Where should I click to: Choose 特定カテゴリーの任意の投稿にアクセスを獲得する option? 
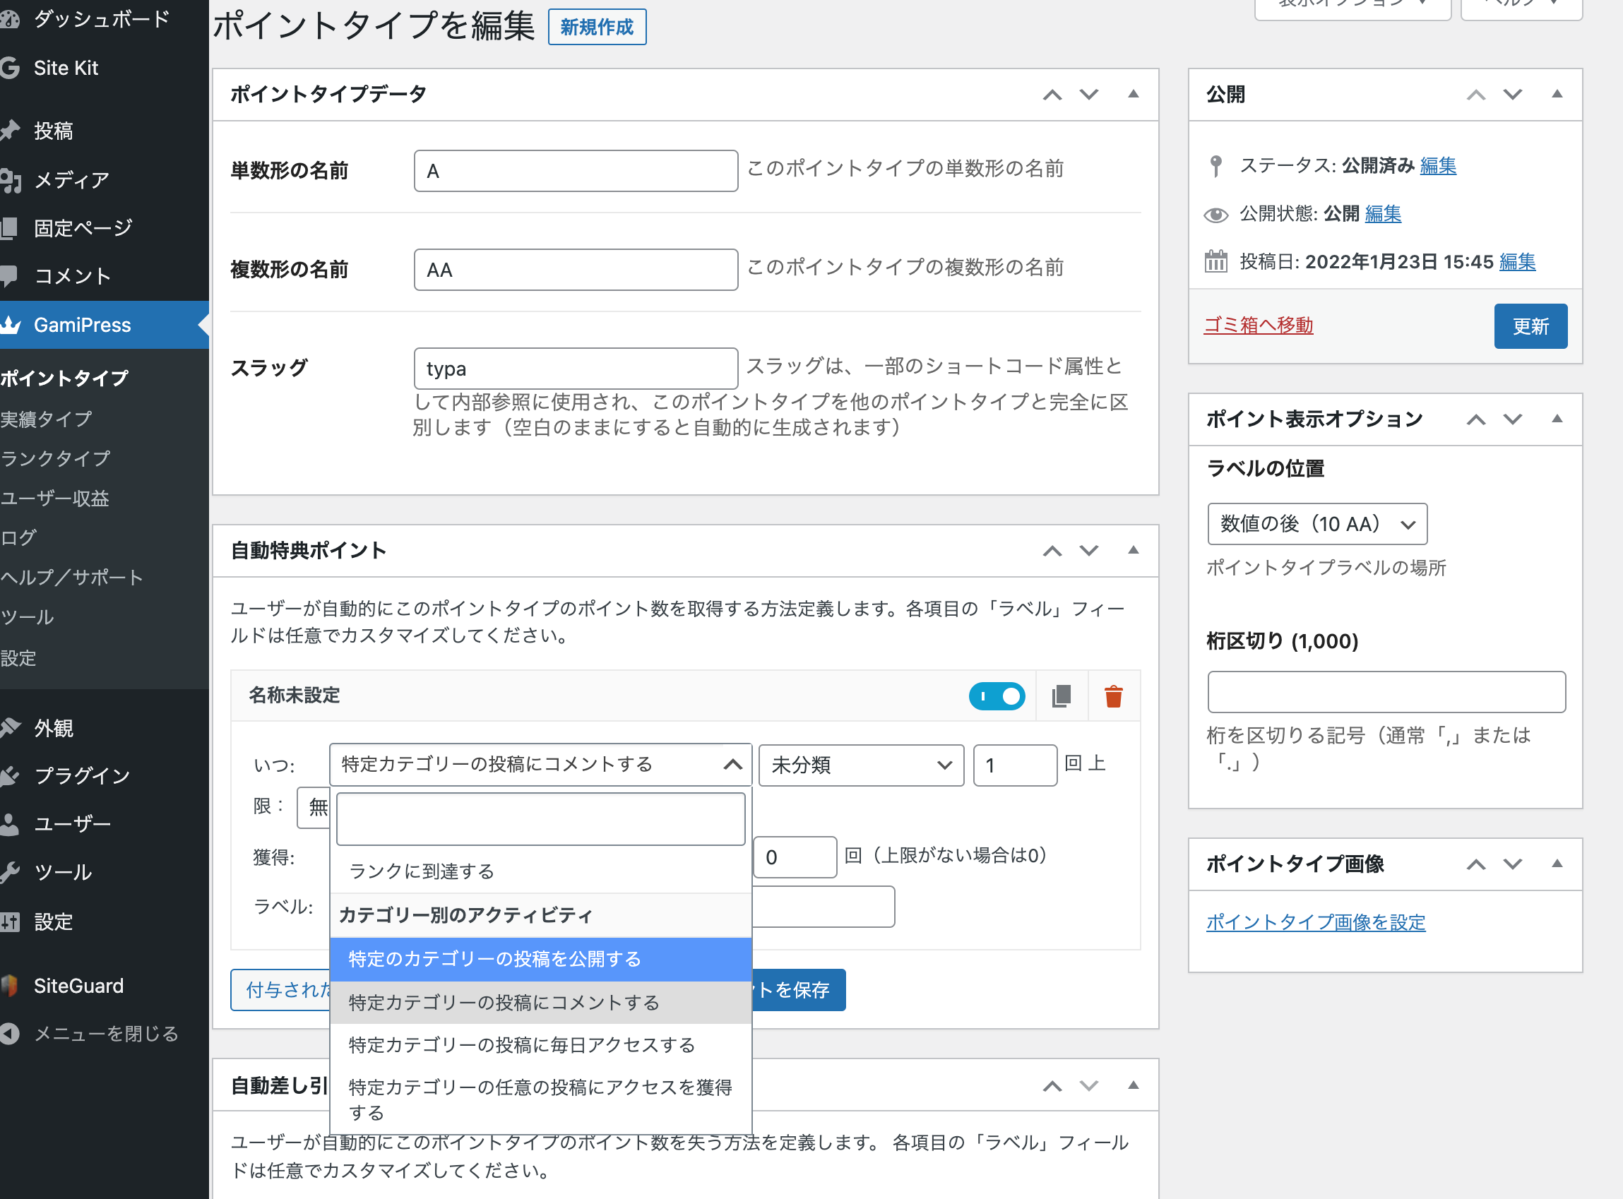pyautogui.click(x=541, y=1100)
